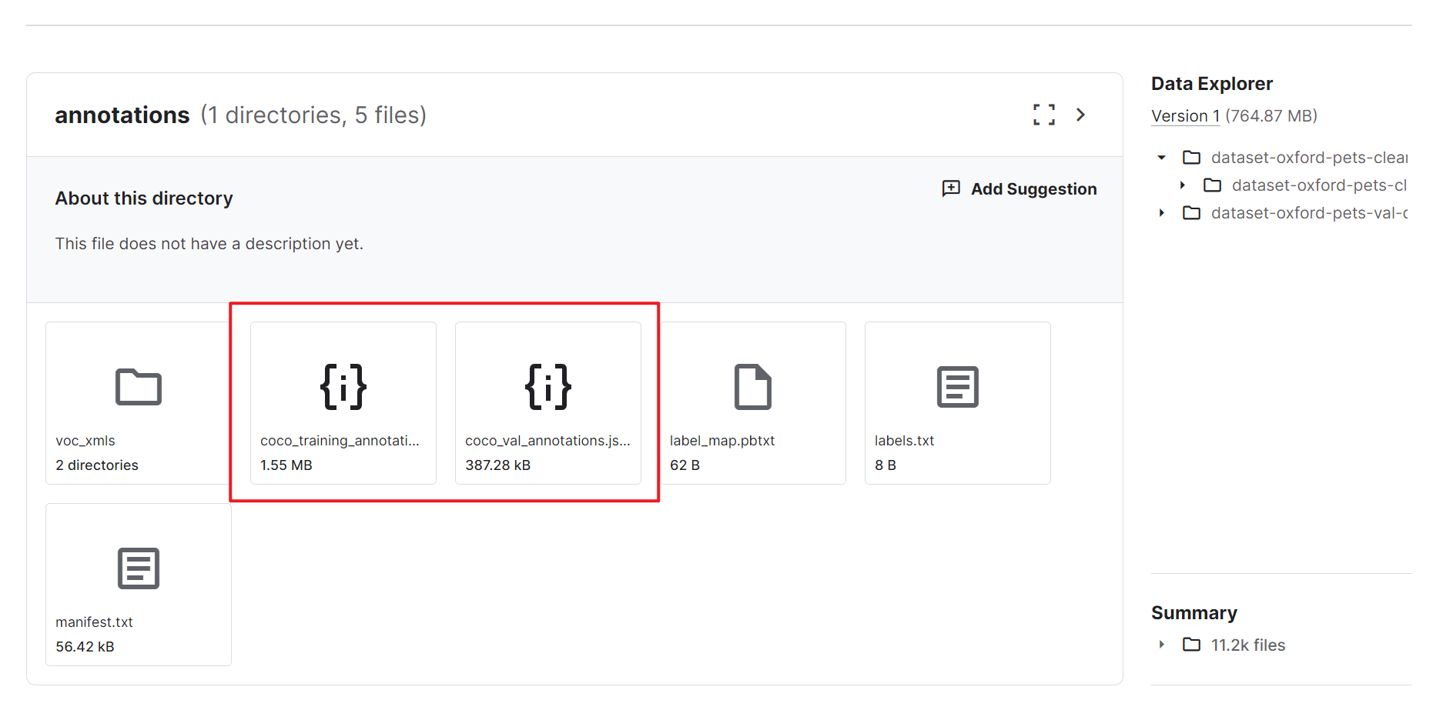The image size is (1443, 720).
Task: Click folder icon of nested dataset-oxford-pets-cl
Action: (1213, 185)
